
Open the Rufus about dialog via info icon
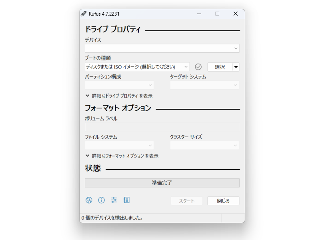coord(101,200)
